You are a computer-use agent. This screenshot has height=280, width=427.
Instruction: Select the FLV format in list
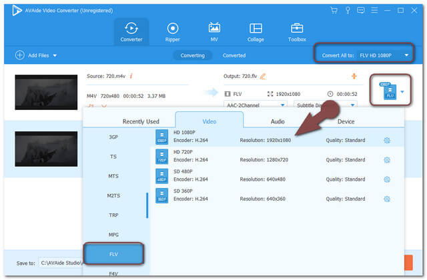tap(113, 254)
